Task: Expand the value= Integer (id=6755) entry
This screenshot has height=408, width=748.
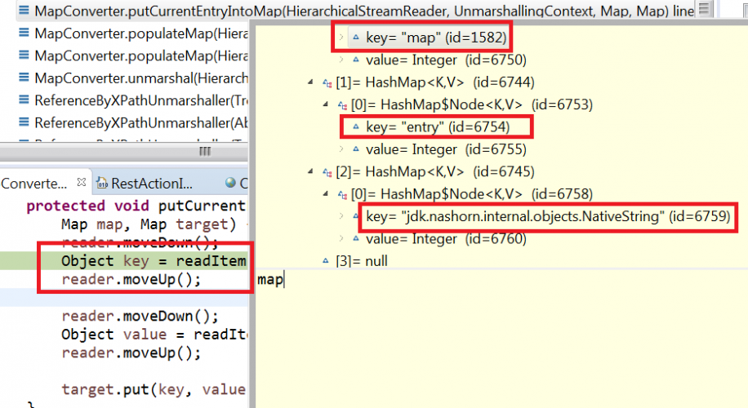Action: coord(341,149)
